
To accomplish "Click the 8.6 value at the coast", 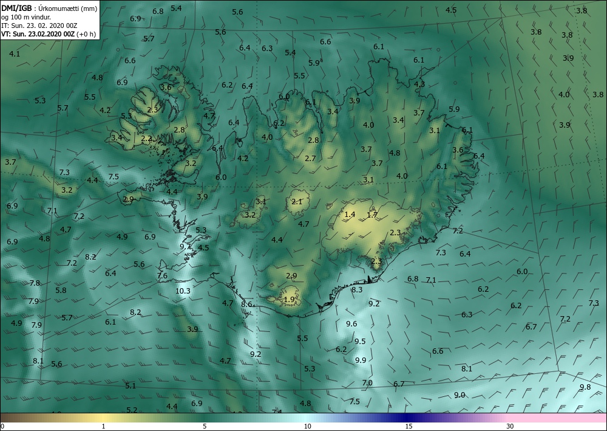I will 246,305.
